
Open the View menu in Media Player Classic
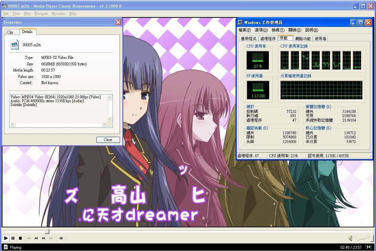pyautogui.click(x=16, y=14)
